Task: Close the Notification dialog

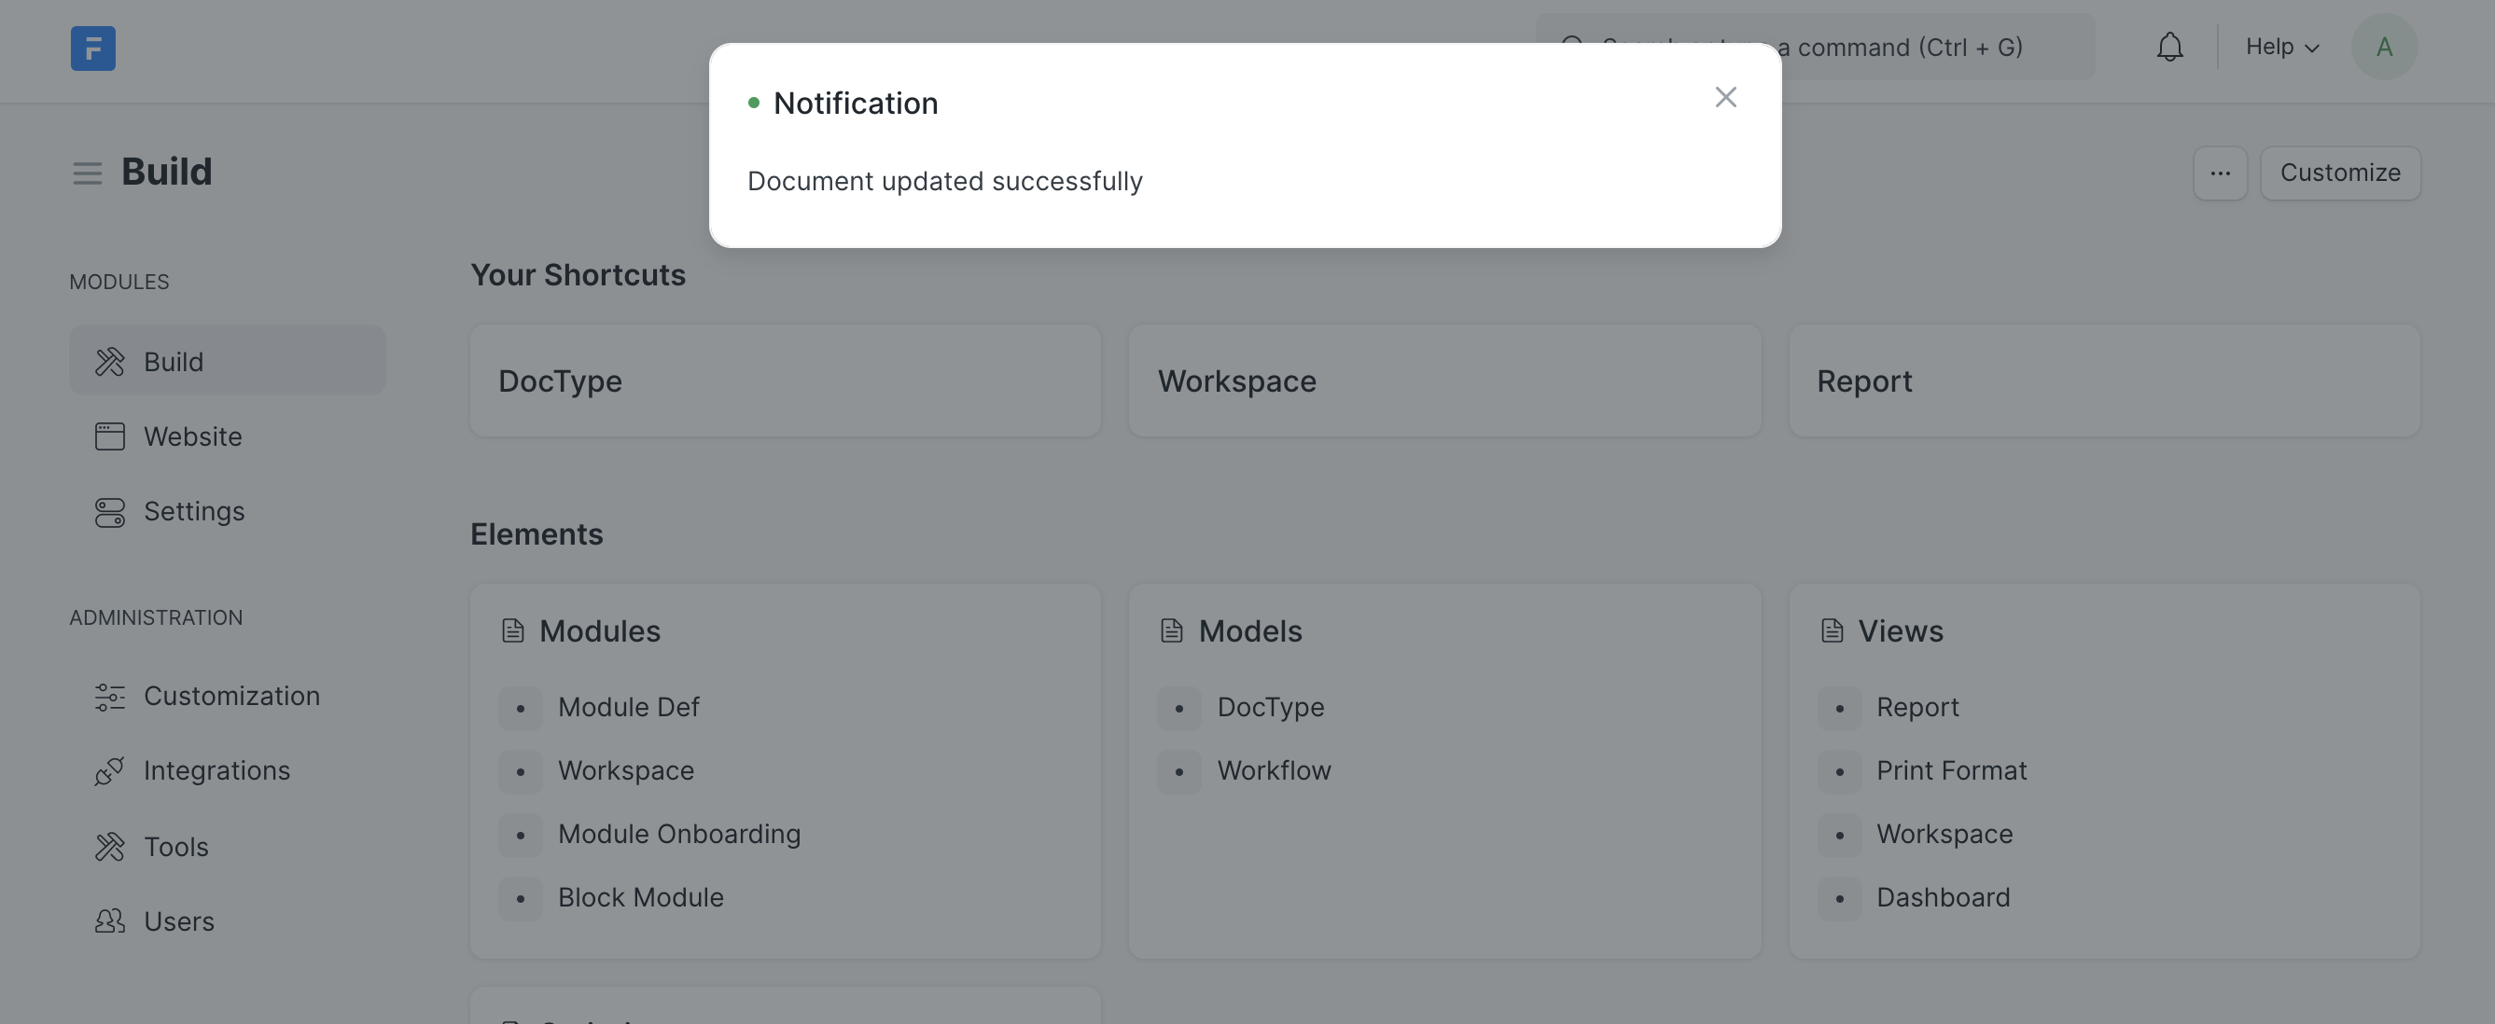Action: click(1725, 97)
